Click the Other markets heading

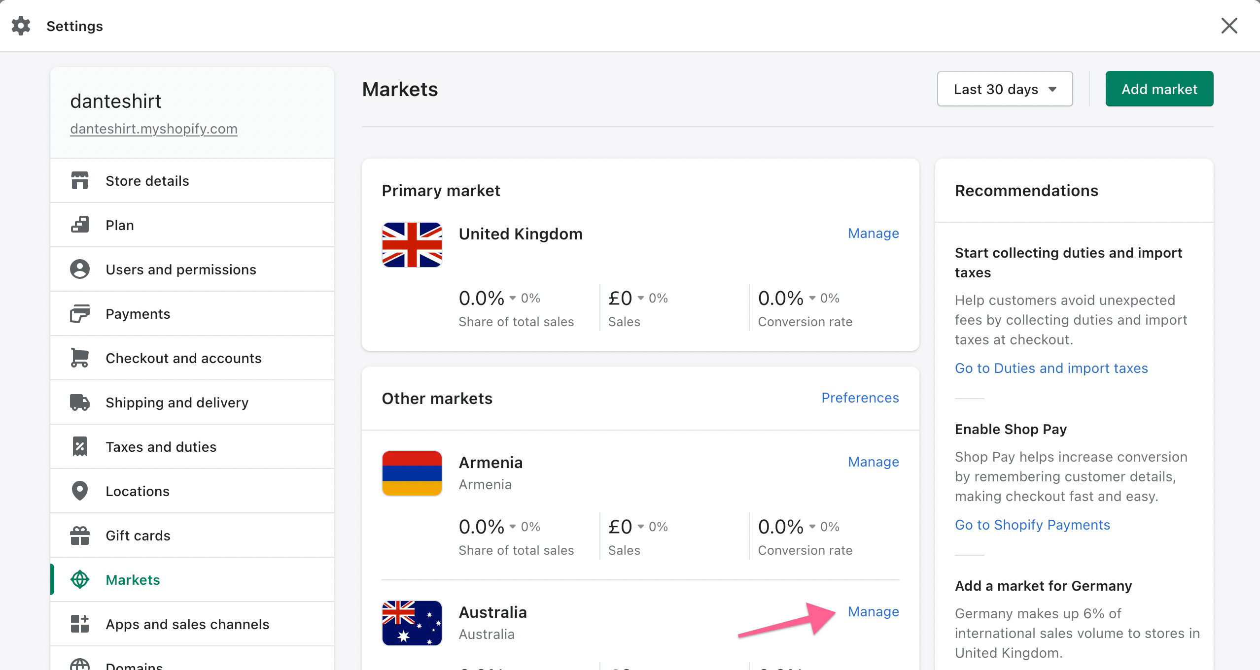(437, 398)
